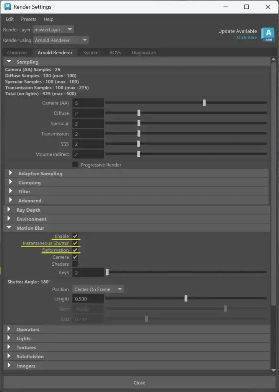Image resolution: width=279 pixels, height=392 pixels.
Task: Open the Position Center On Frame dropdown
Action: pos(98,289)
